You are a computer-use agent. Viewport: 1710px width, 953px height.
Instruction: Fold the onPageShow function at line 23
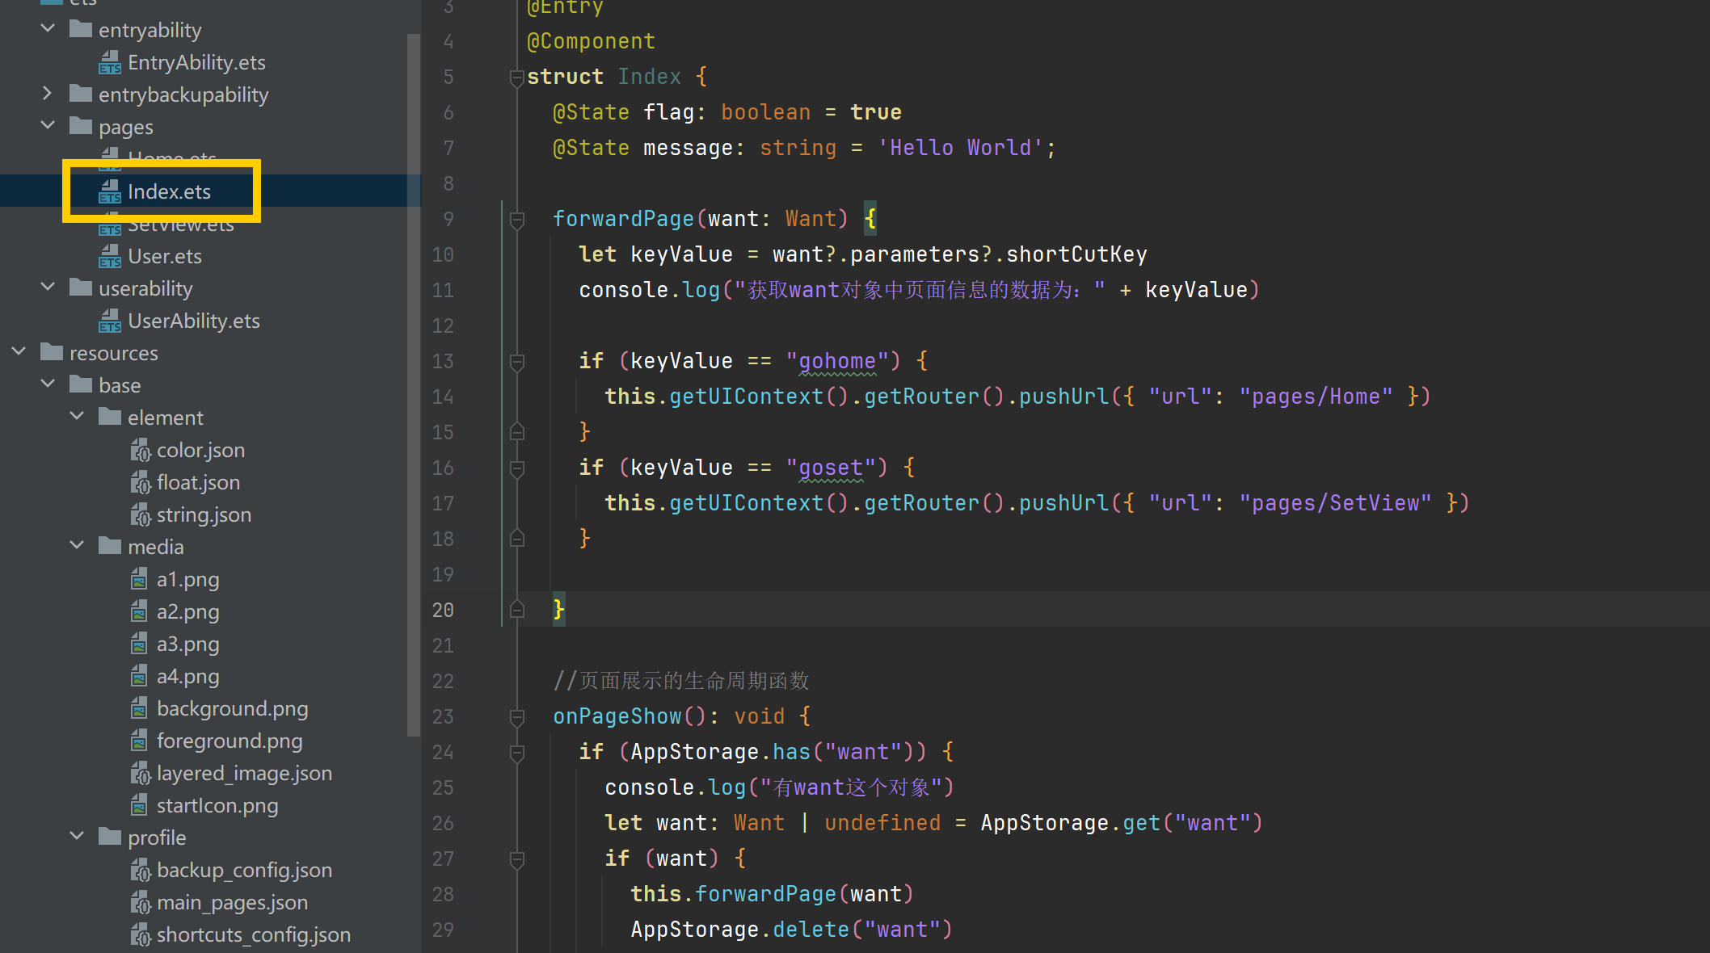click(x=517, y=716)
